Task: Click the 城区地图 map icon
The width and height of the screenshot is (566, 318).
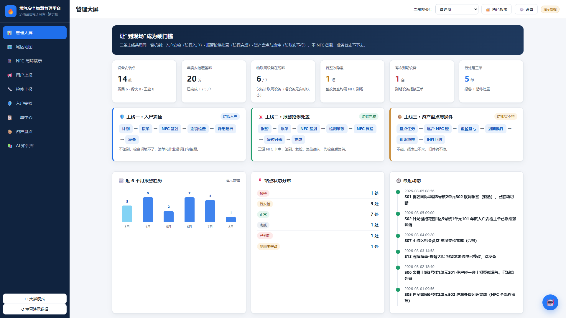Action: pyautogui.click(x=10, y=47)
